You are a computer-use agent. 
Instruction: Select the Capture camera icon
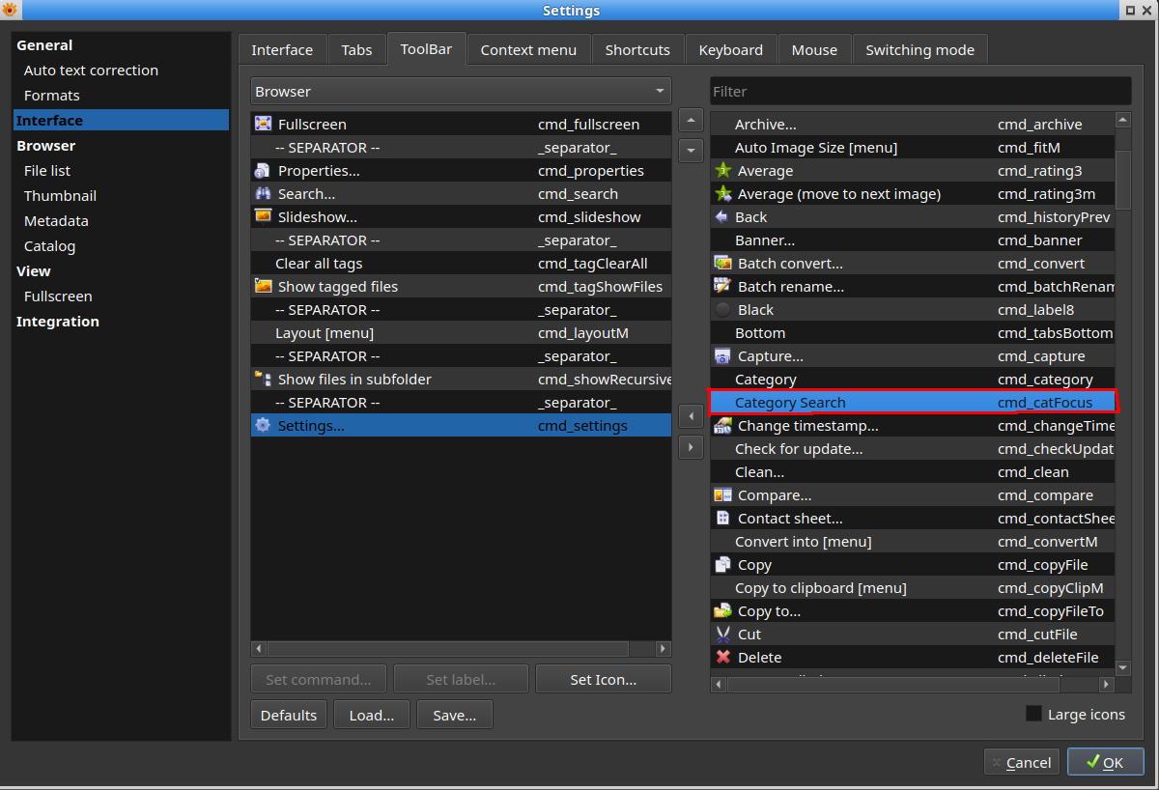pos(722,356)
